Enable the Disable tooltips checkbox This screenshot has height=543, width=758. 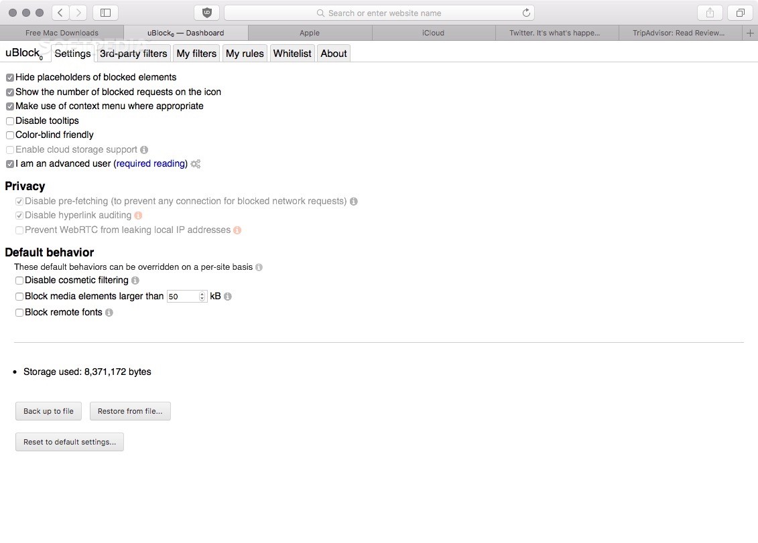coord(10,121)
